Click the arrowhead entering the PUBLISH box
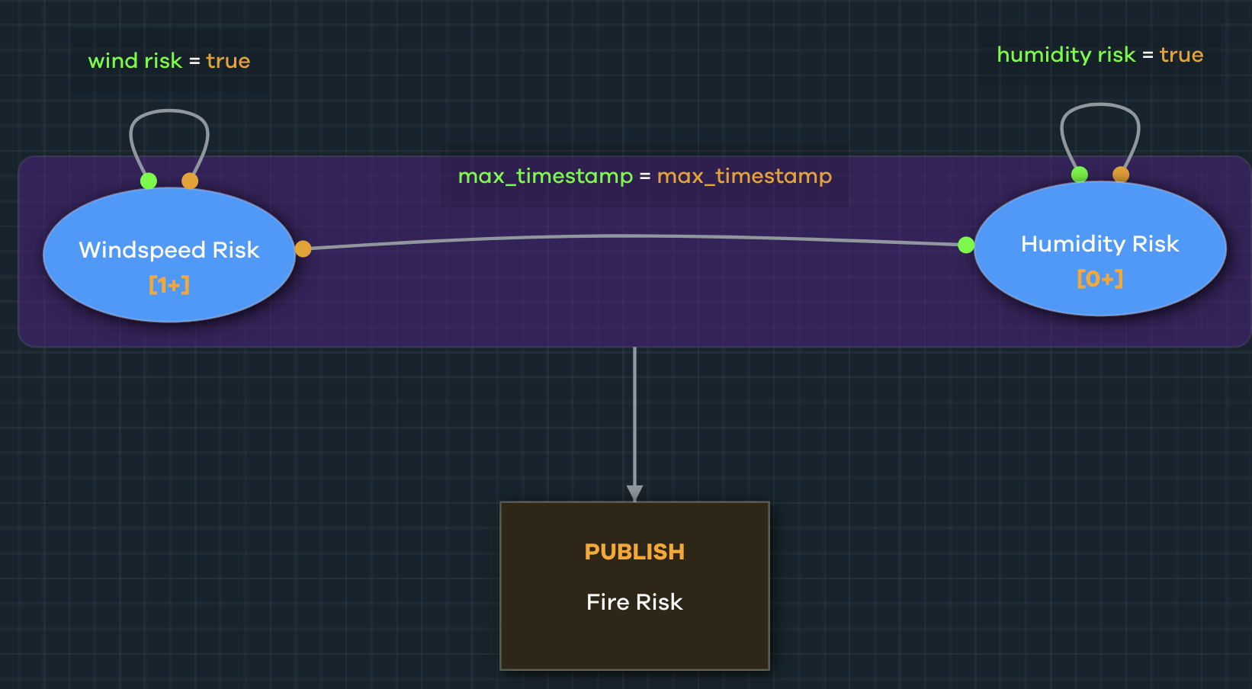1252x689 pixels. pyautogui.click(x=634, y=493)
